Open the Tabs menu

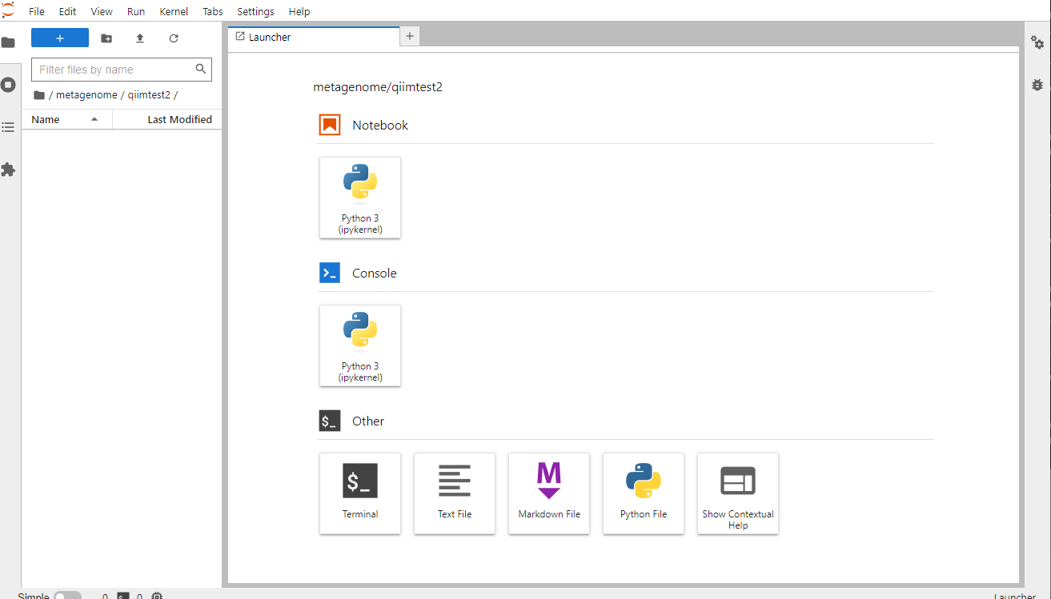point(213,11)
